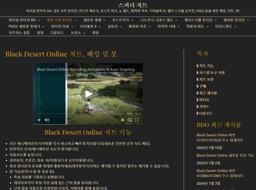This screenshot has height=190, width=256.
Task: Enter fullscreen using the video corner icon
Action: (137, 120)
